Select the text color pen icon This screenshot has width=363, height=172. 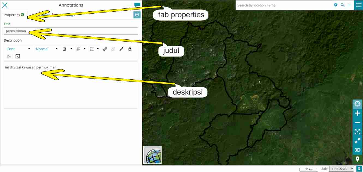tap(121, 49)
